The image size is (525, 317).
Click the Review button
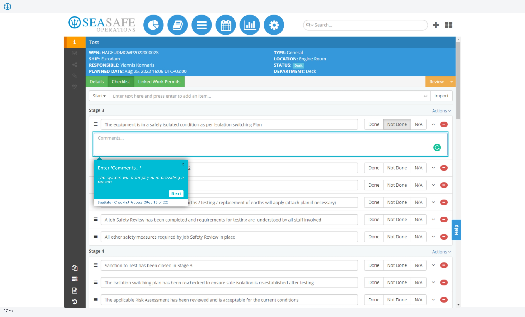coord(436,82)
